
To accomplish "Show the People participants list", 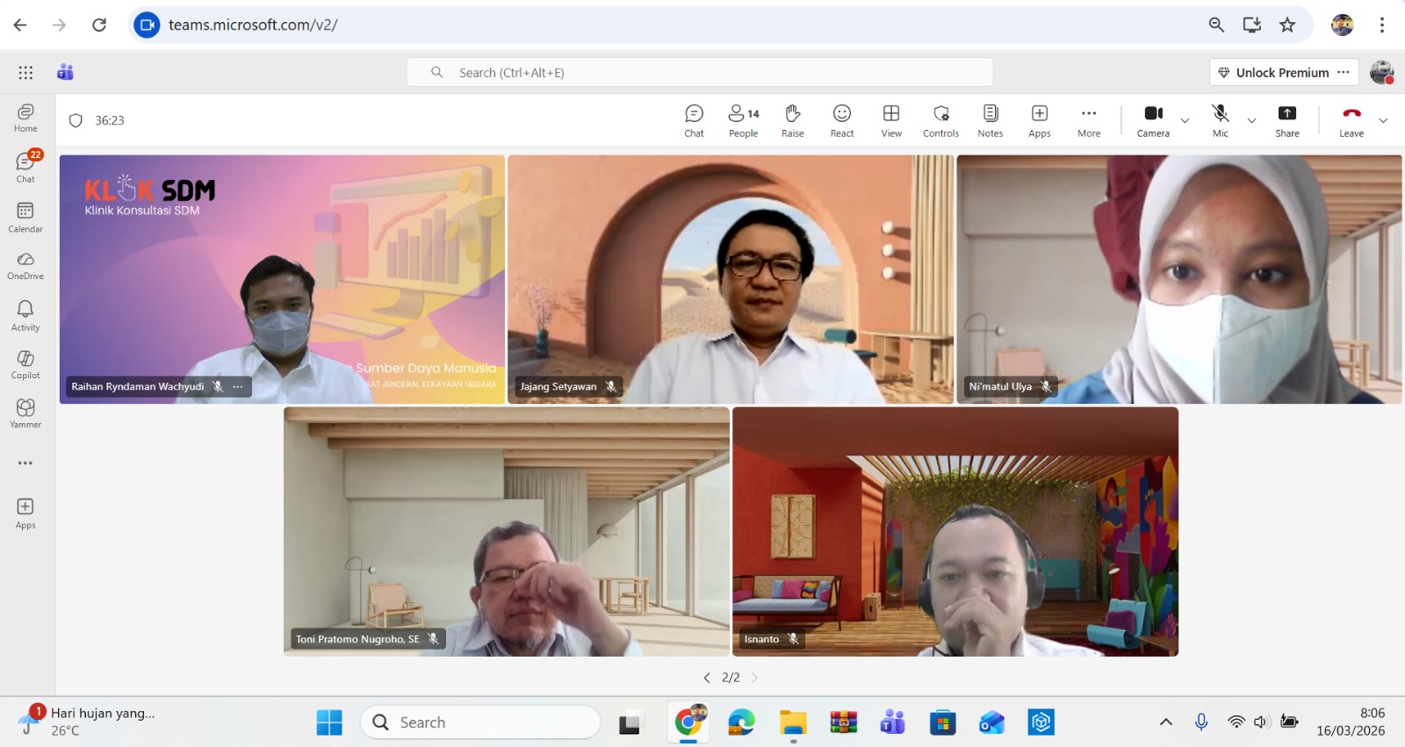I will pos(743,120).
